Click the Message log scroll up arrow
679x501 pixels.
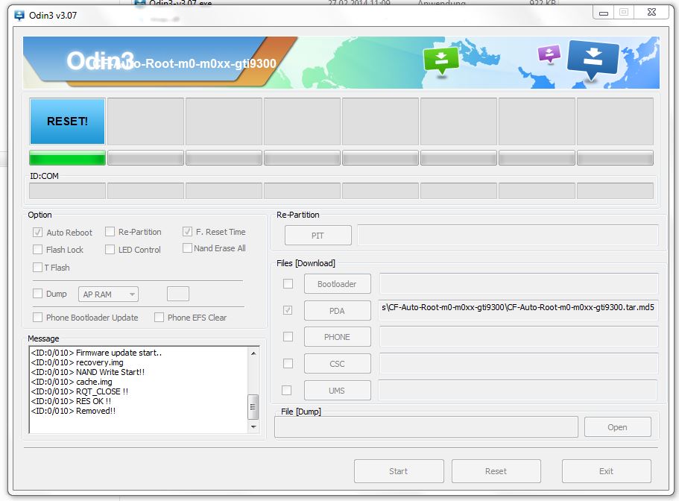253,353
